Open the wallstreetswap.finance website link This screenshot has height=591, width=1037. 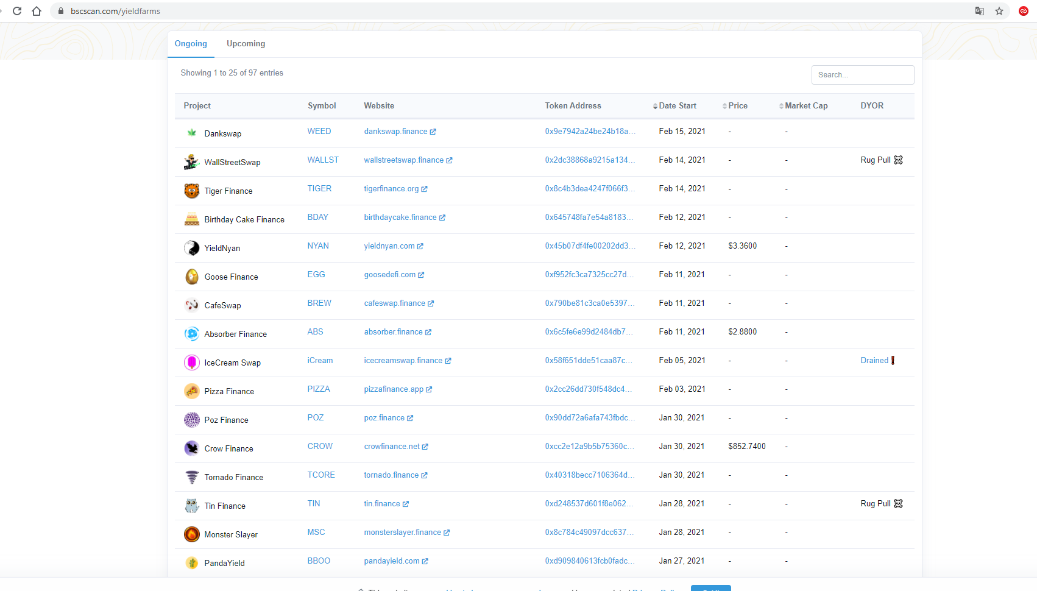coord(408,160)
